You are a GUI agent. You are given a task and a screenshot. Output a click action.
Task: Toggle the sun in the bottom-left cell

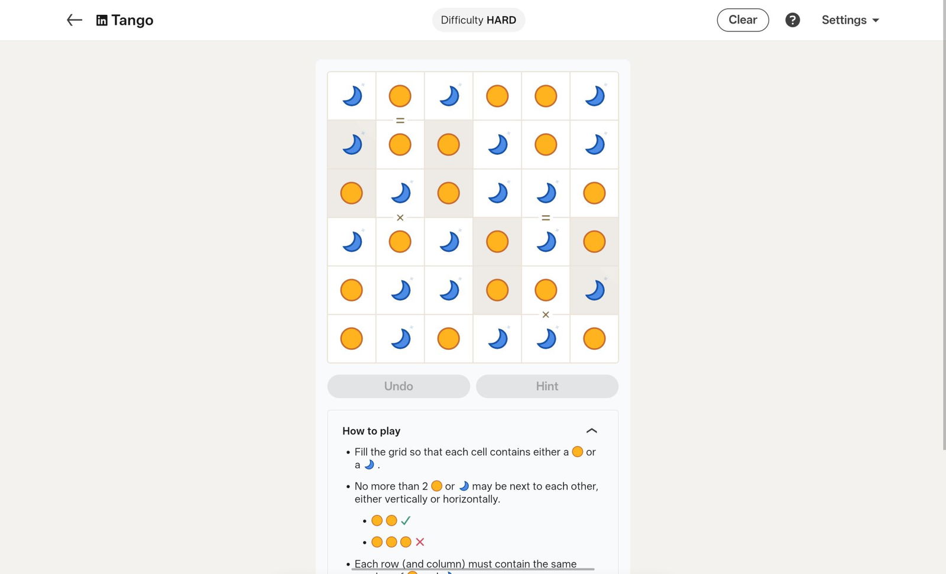tap(352, 339)
